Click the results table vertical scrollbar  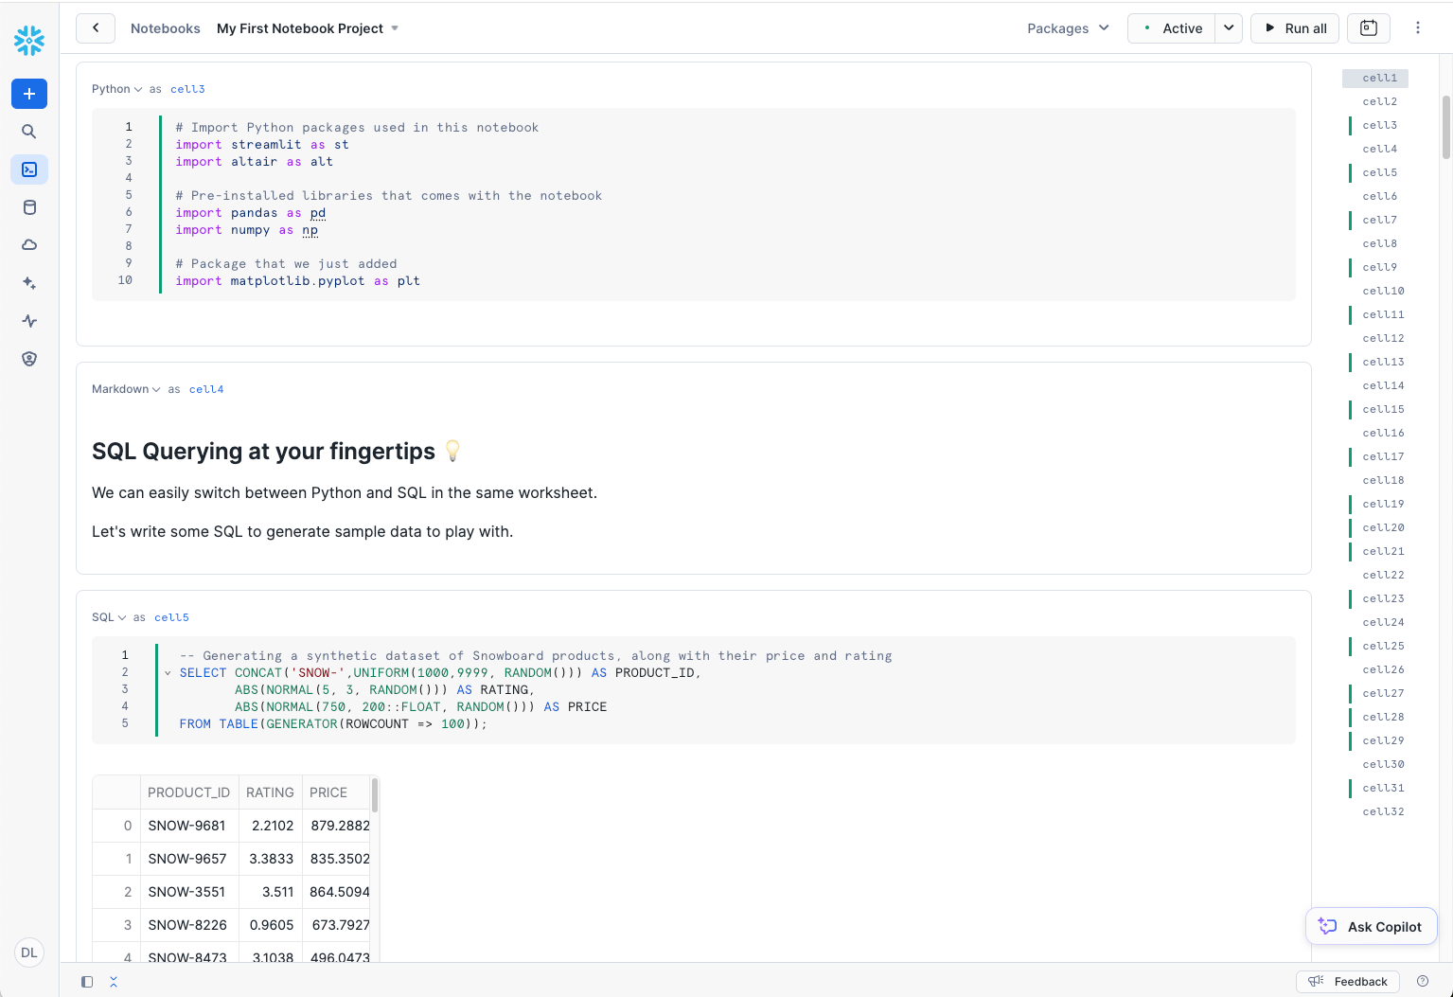point(375,795)
